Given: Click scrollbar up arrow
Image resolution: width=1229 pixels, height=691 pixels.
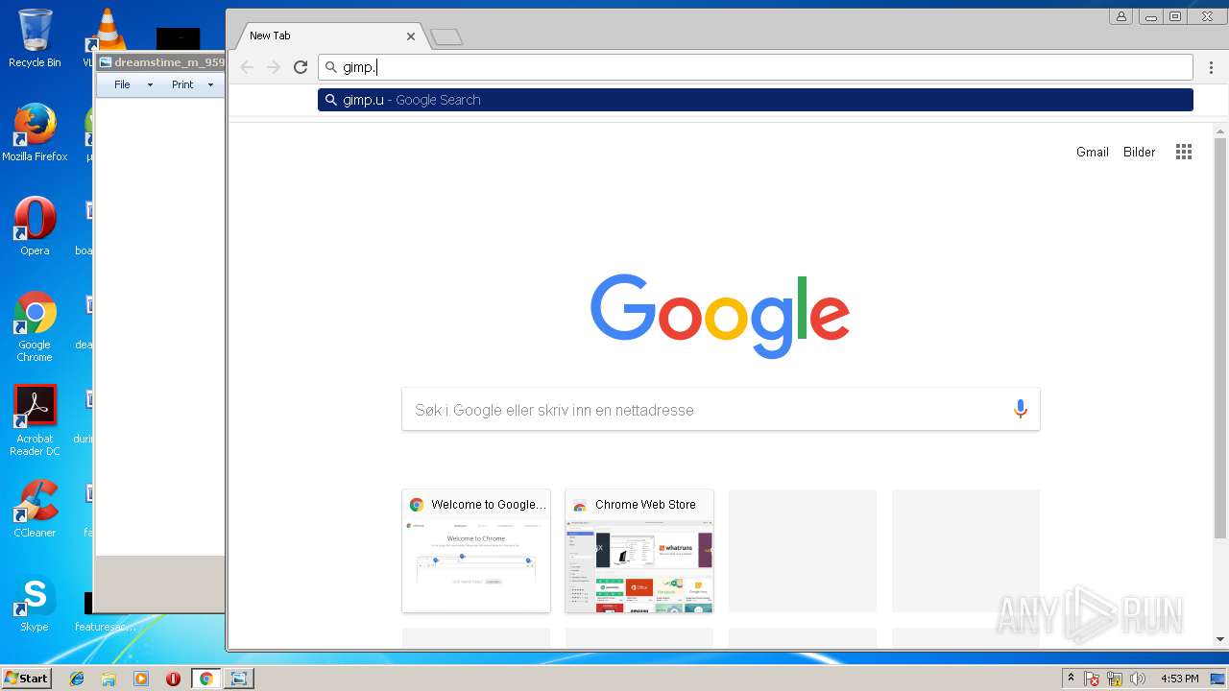Looking at the screenshot, I should pos(1220,131).
